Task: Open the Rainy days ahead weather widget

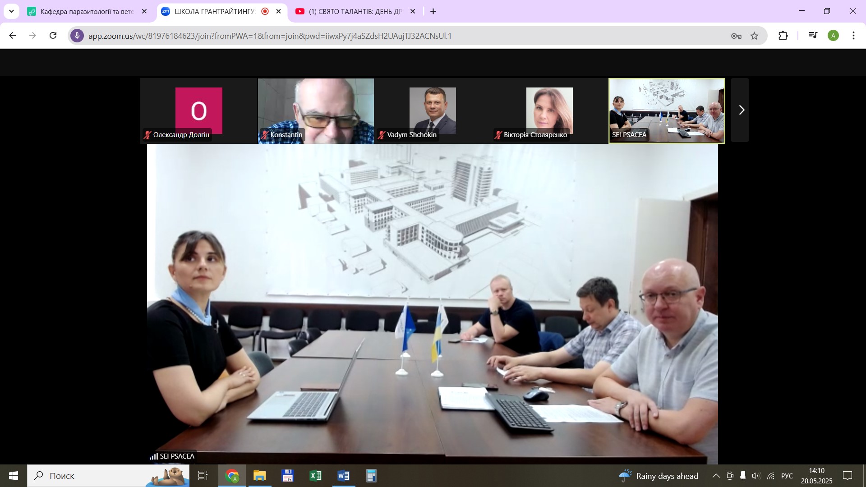Action: pos(659,476)
